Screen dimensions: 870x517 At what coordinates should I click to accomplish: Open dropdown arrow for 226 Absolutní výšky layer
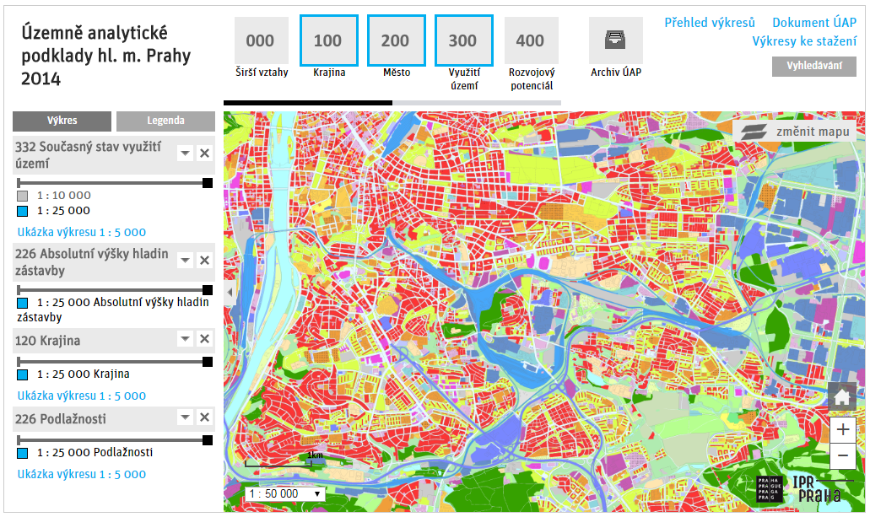pyautogui.click(x=185, y=260)
